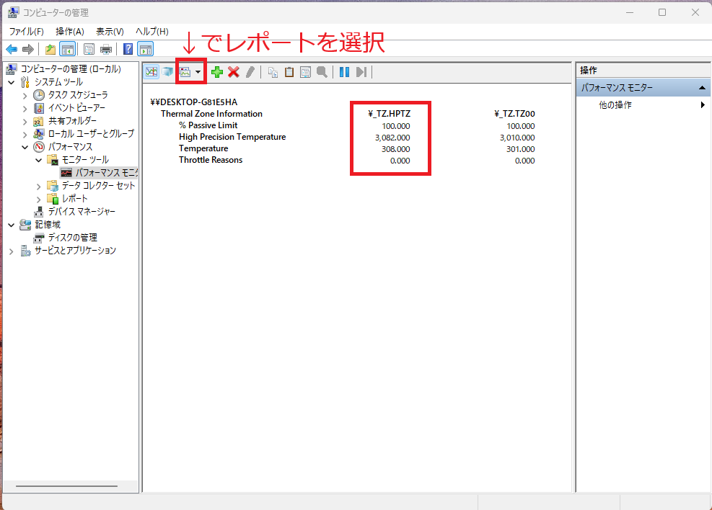Image resolution: width=712 pixels, height=510 pixels.
Task: Open the 操作(A) menu
Action: coord(69,31)
